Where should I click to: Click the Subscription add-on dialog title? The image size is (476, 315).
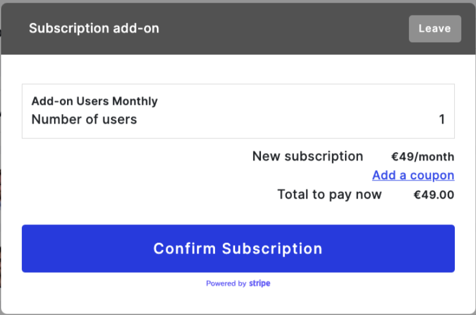point(94,28)
